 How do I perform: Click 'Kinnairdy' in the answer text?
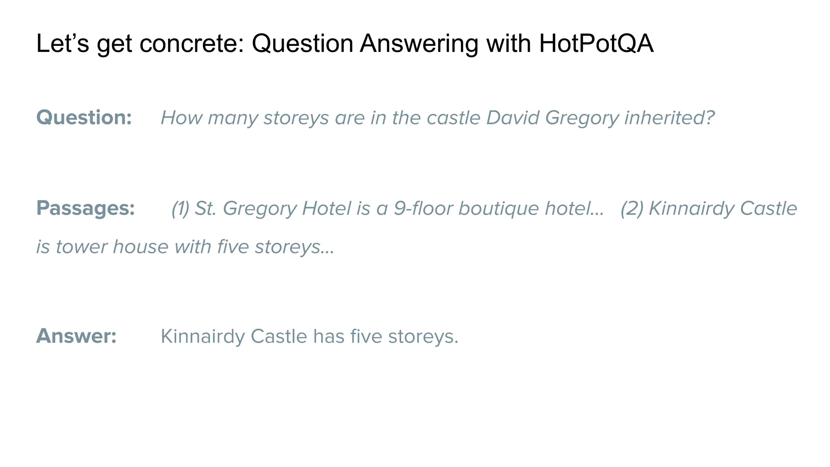click(x=203, y=336)
